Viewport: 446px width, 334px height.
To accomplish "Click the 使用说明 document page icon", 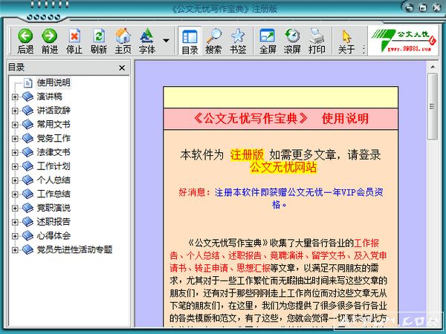I will coord(28,82).
